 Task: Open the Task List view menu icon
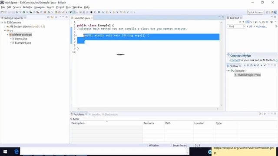pos(275,22)
